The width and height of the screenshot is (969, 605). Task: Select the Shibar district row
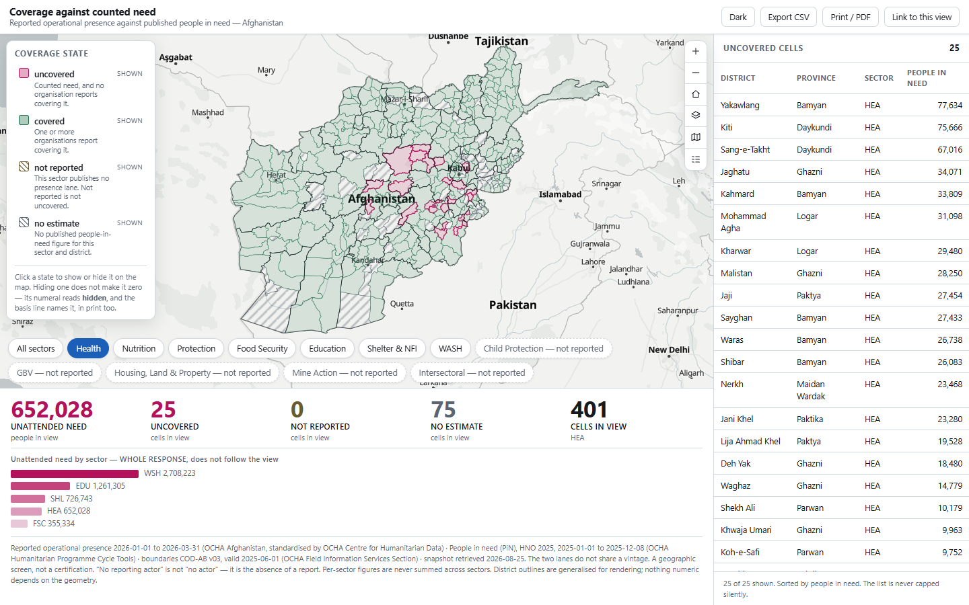click(841, 362)
